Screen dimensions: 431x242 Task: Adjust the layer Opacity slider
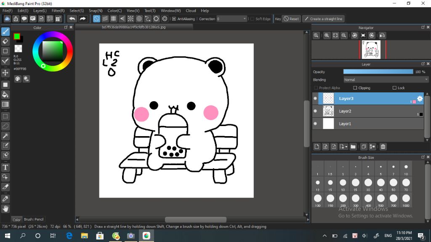[x=378, y=71]
